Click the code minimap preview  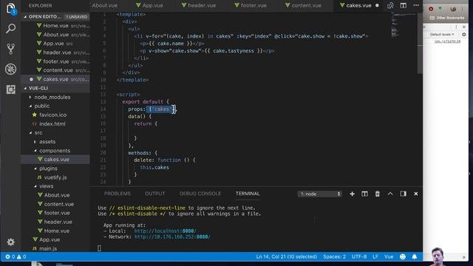click(403, 26)
